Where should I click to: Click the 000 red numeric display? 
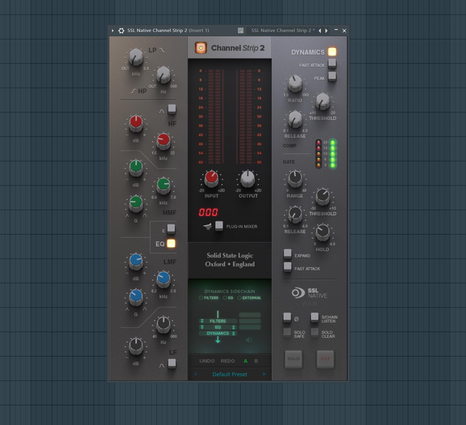click(x=208, y=212)
